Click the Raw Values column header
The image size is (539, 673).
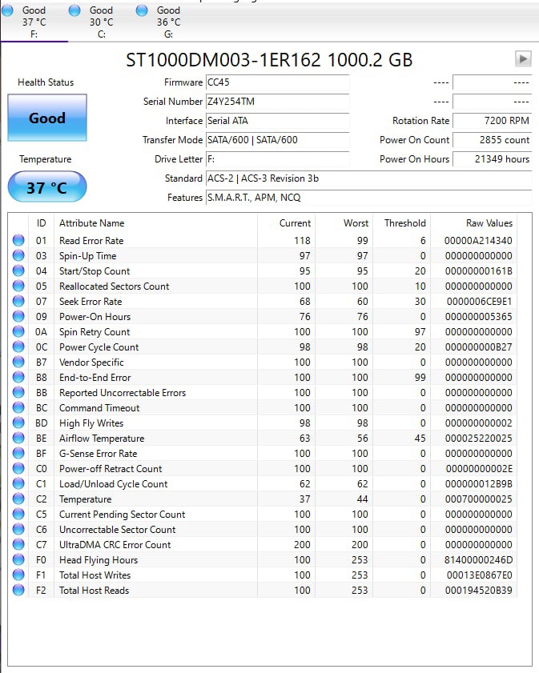click(x=473, y=223)
